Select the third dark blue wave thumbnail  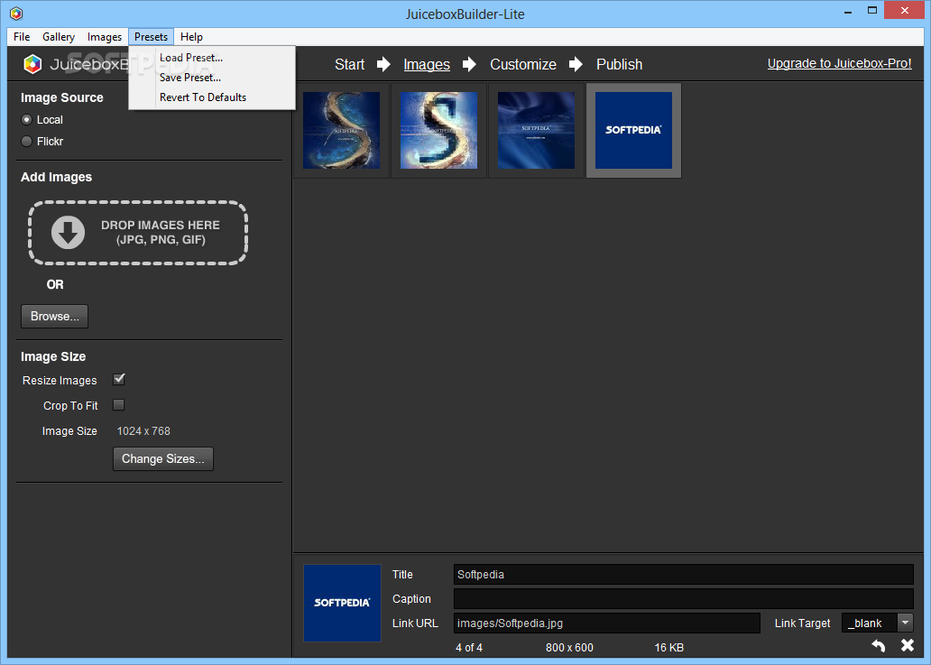click(x=536, y=130)
